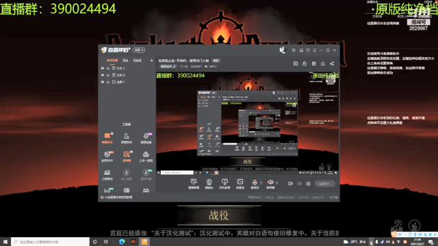Switch to the first orange scene tab
Viewport: 438px width, 246px height.
point(112,60)
